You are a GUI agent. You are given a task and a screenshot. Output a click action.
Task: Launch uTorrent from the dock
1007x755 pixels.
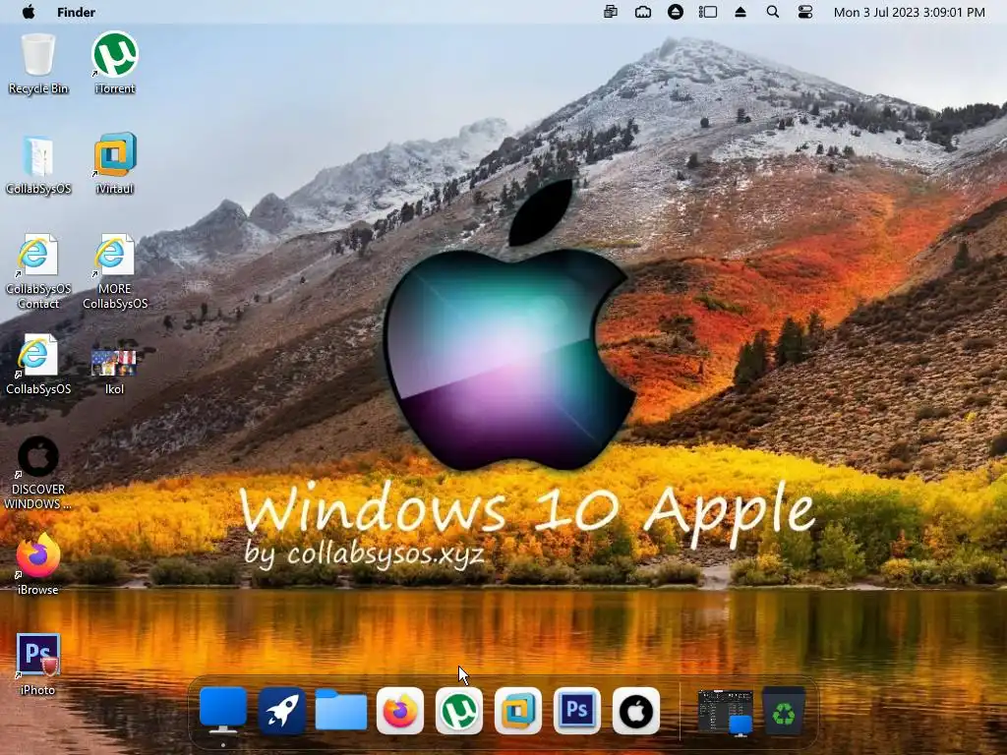pyautogui.click(x=459, y=711)
